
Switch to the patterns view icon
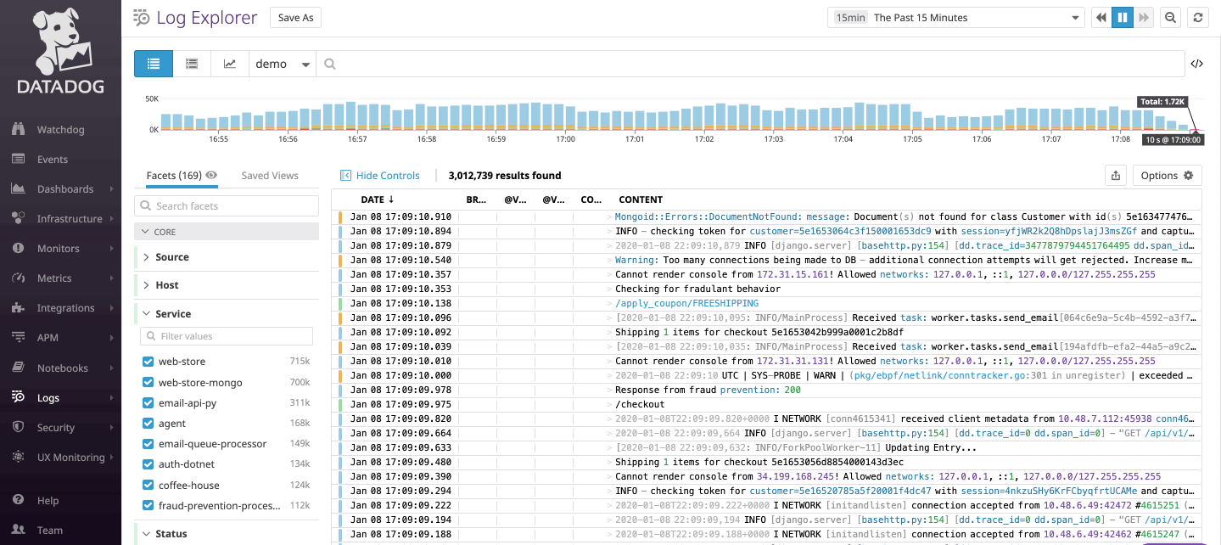click(x=192, y=64)
